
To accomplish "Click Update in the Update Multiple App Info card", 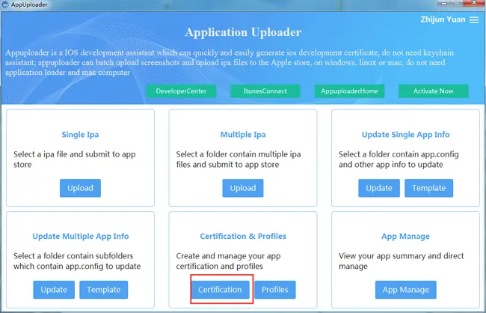I will click(54, 290).
